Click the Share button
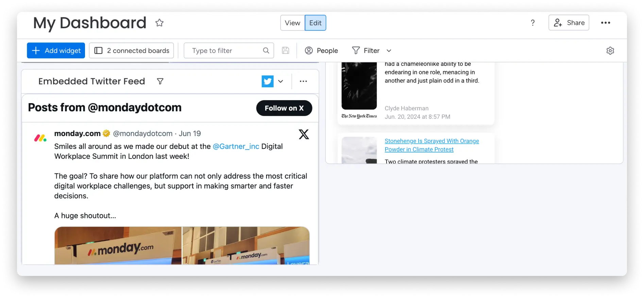This screenshot has height=298, width=644. click(569, 23)
